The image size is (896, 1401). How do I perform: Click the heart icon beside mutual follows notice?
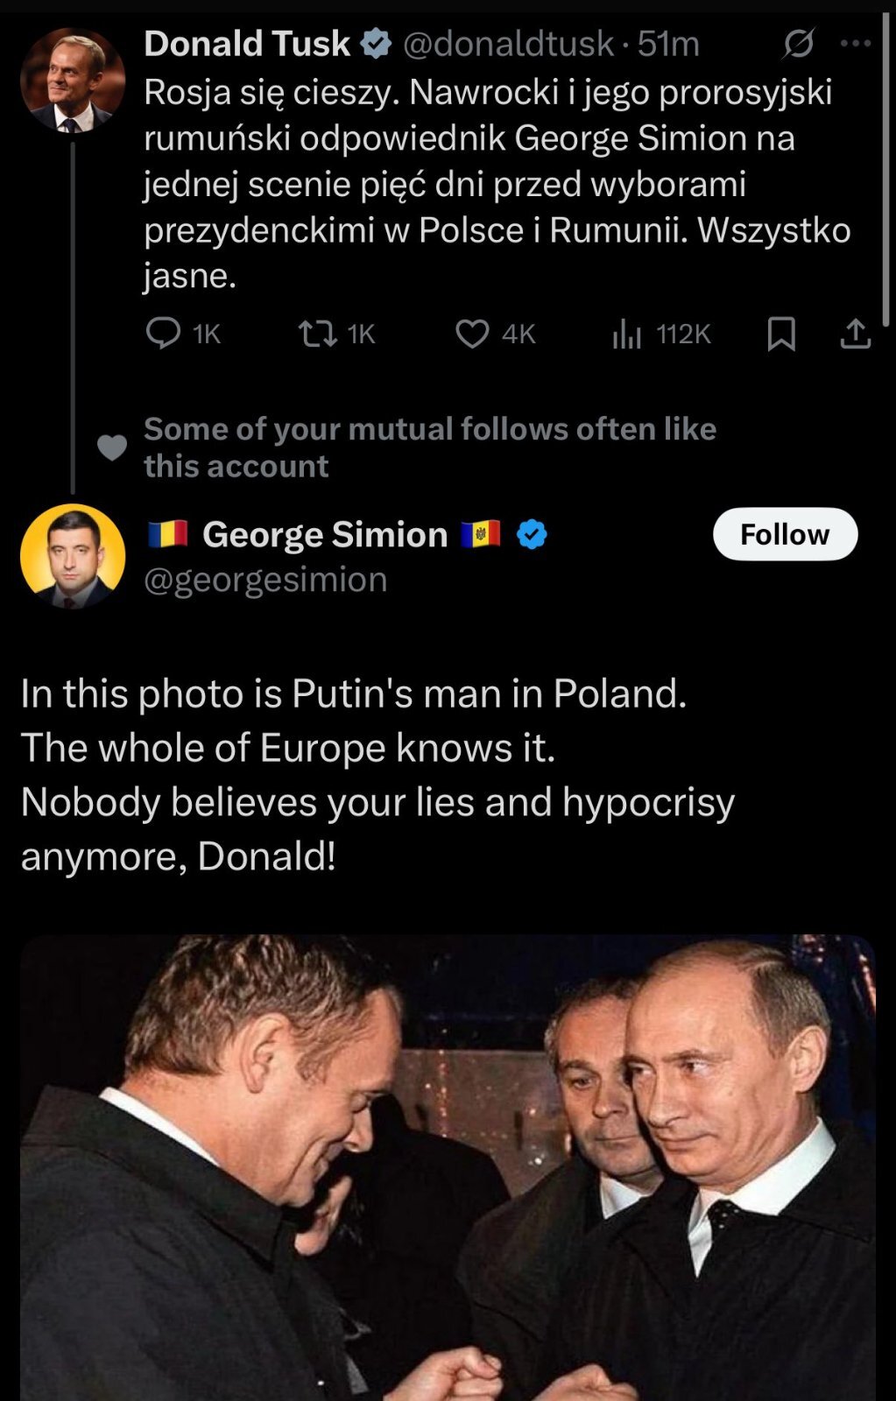pyautogui.click(x=111, y=447)
